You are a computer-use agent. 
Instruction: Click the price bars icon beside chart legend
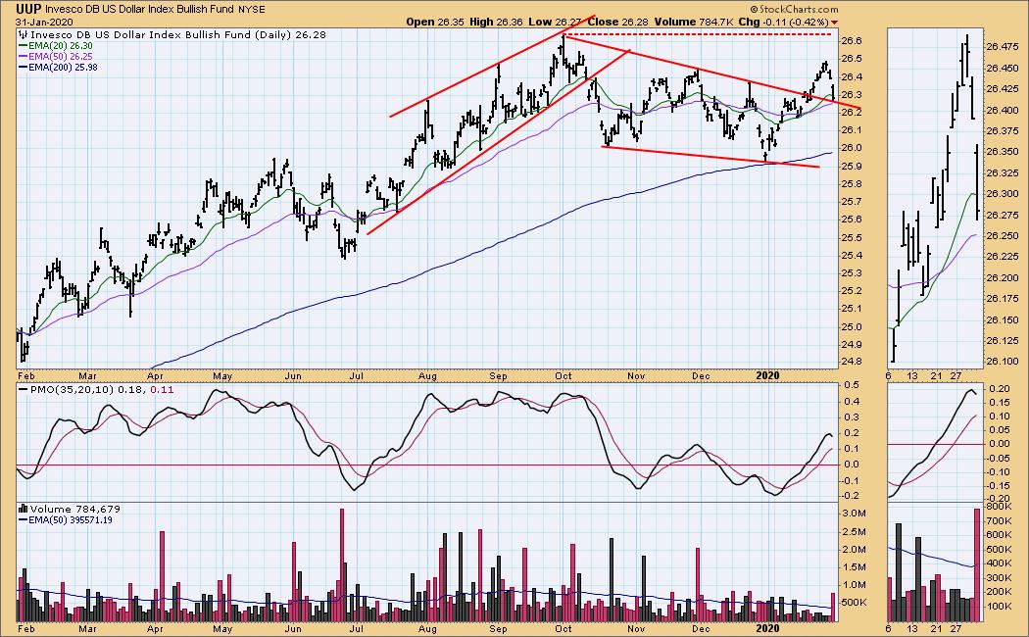click(x=24, y=34)
